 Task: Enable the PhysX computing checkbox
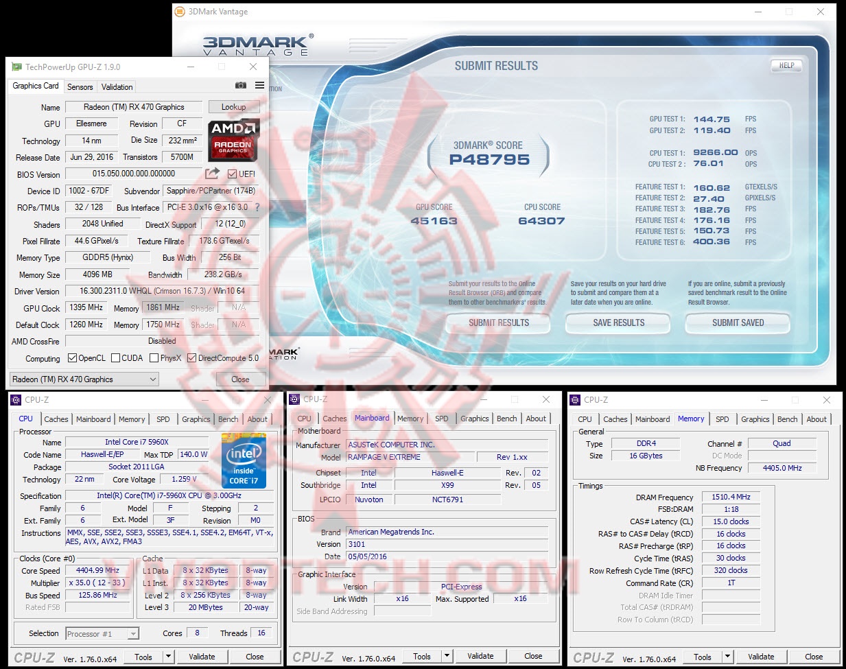click(154, 357)
